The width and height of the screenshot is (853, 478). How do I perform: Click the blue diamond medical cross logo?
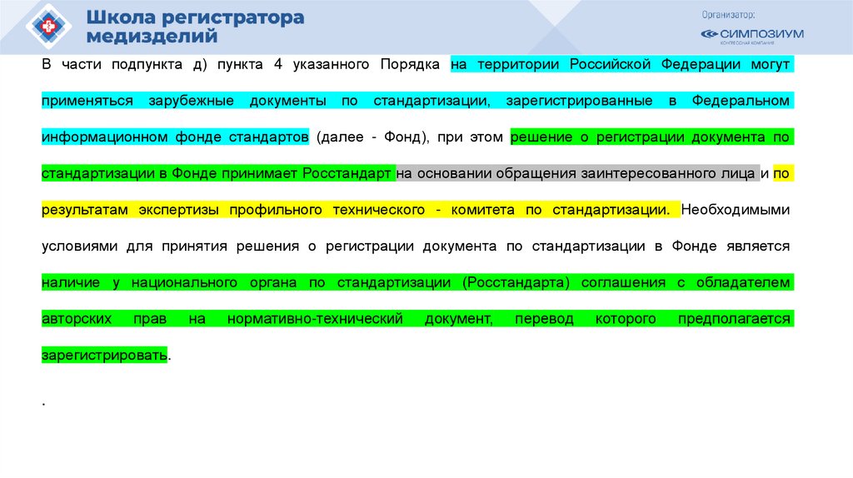[x=48, y=26]
